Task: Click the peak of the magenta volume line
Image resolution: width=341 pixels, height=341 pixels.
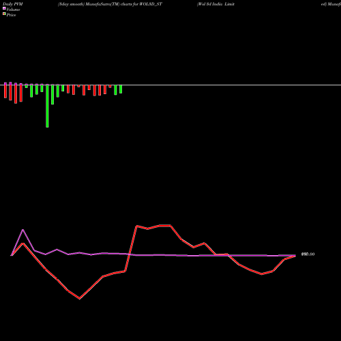Action: [x=23, y=230]
